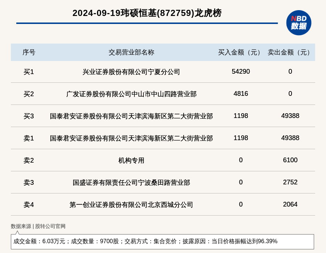Viewport: 326px width, 253px height.
Task: Select buy amount 1198 in 买3 row
Action: pyautogui.click(x=241, y=116)
